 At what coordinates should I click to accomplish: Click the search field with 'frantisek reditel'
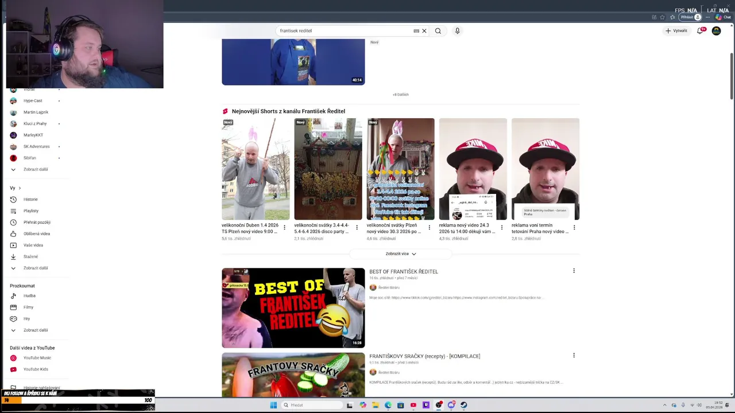tap(345, 31)
